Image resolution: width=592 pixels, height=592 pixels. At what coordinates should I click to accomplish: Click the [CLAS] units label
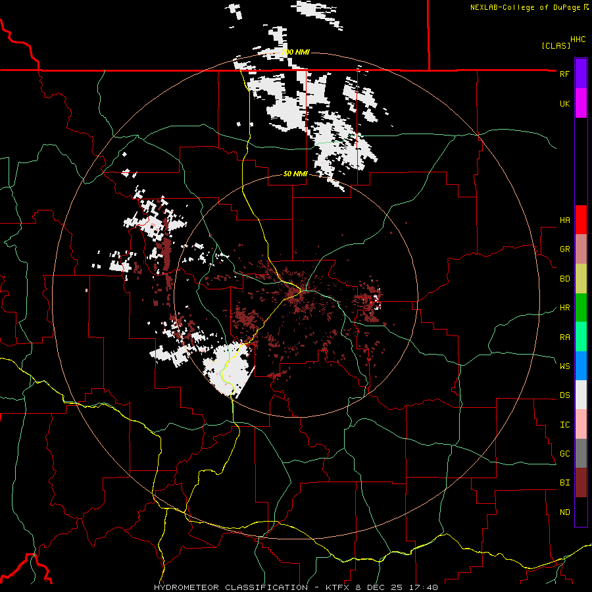pos(556,45)
